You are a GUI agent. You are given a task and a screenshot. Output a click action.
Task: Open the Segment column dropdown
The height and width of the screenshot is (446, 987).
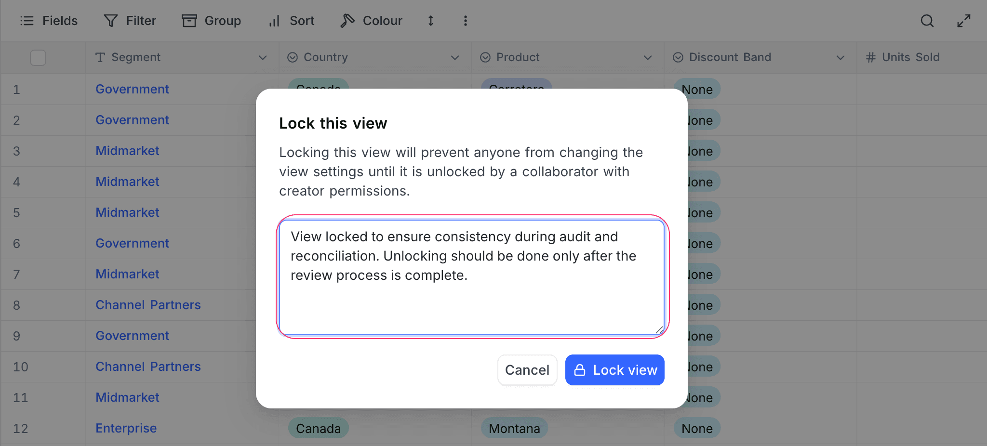click(x=262, y=58)
